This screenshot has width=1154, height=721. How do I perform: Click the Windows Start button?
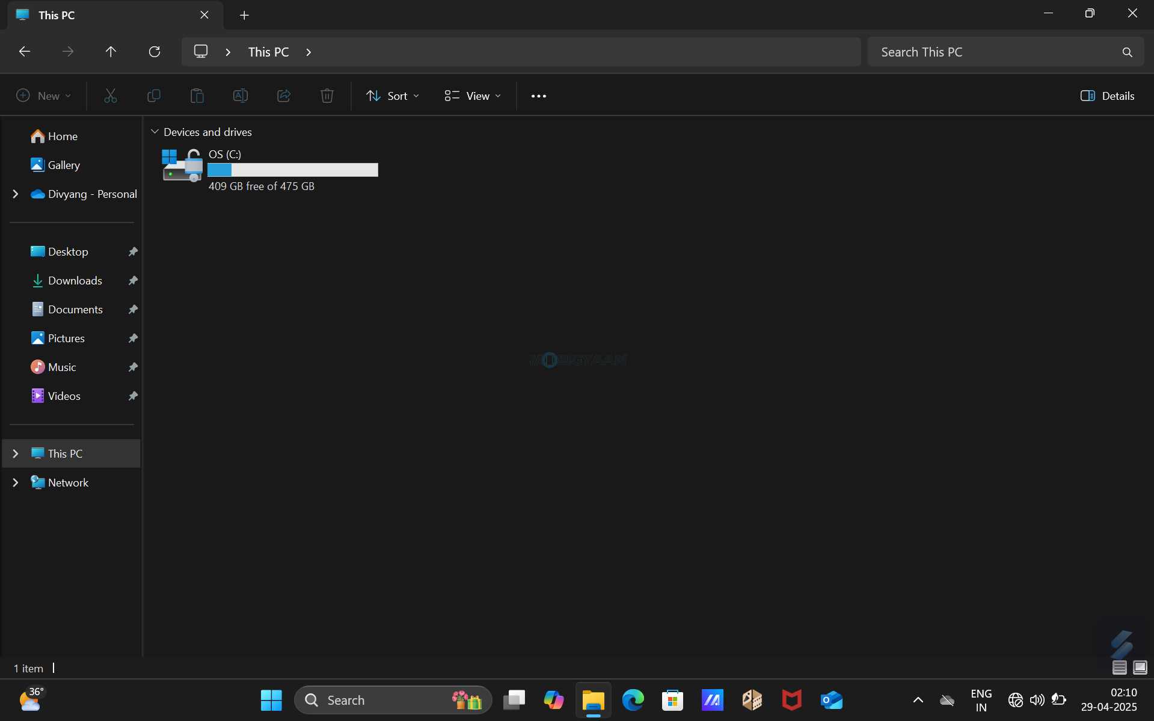pyautogui.click(x=271, y=700)
